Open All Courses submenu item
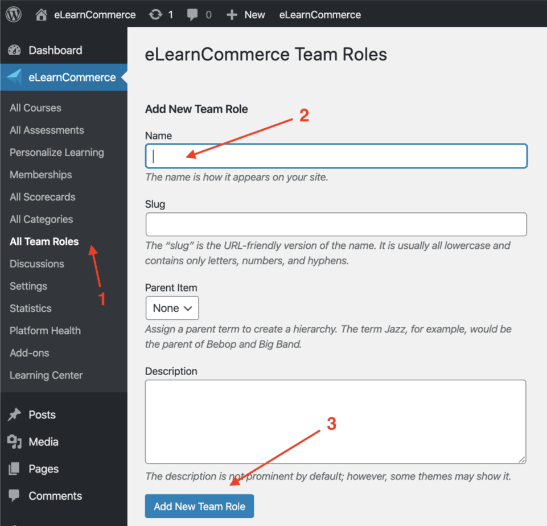Screen dimensions: 547x526 click(36, 108)
